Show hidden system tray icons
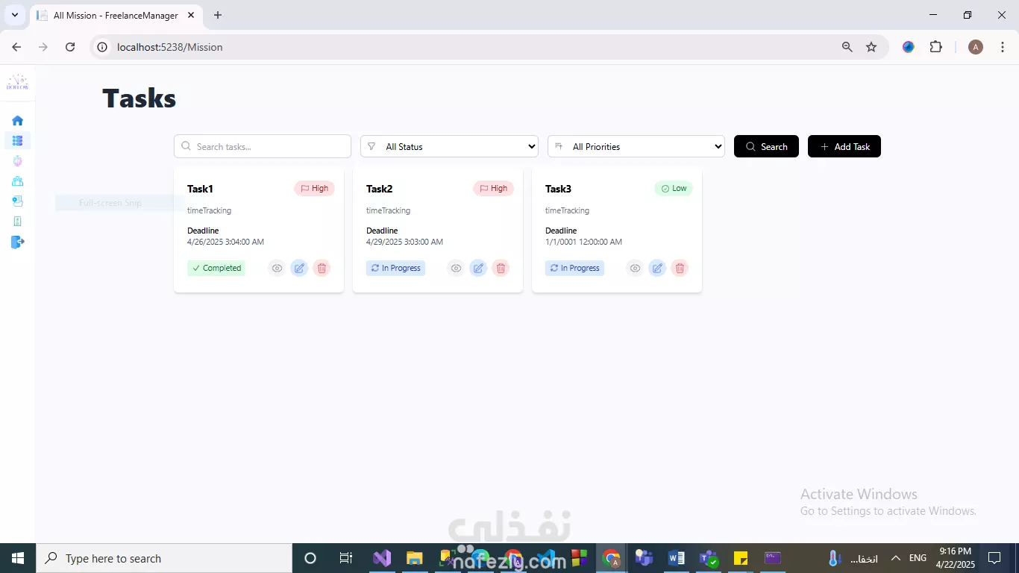 896,558
